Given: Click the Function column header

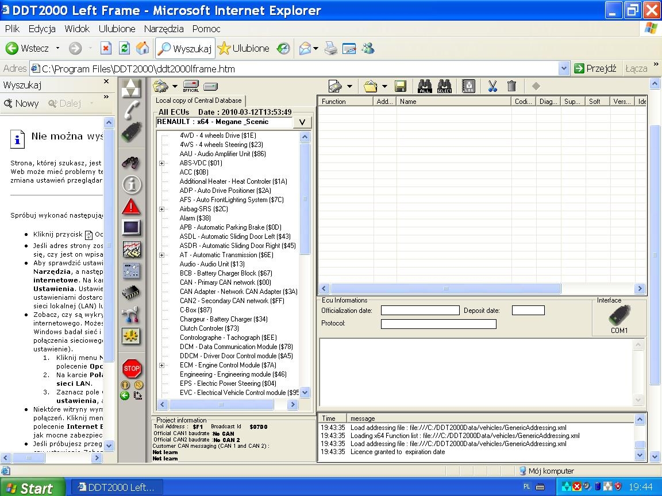Looking at the screenshot, I should point(346,101).
